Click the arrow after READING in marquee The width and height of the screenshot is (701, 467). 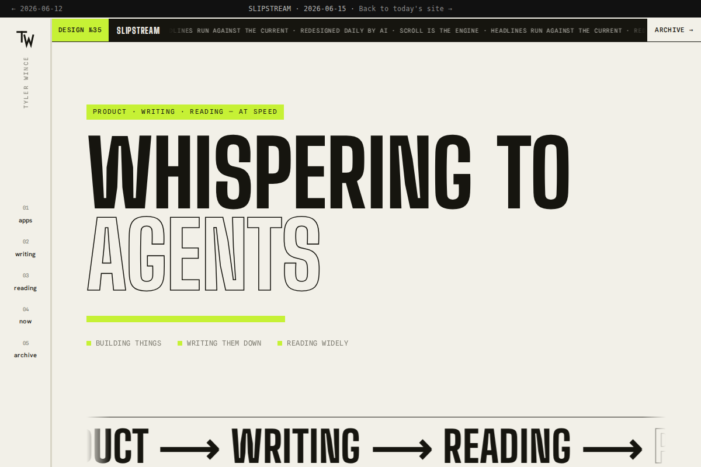[x=613, y=449]
